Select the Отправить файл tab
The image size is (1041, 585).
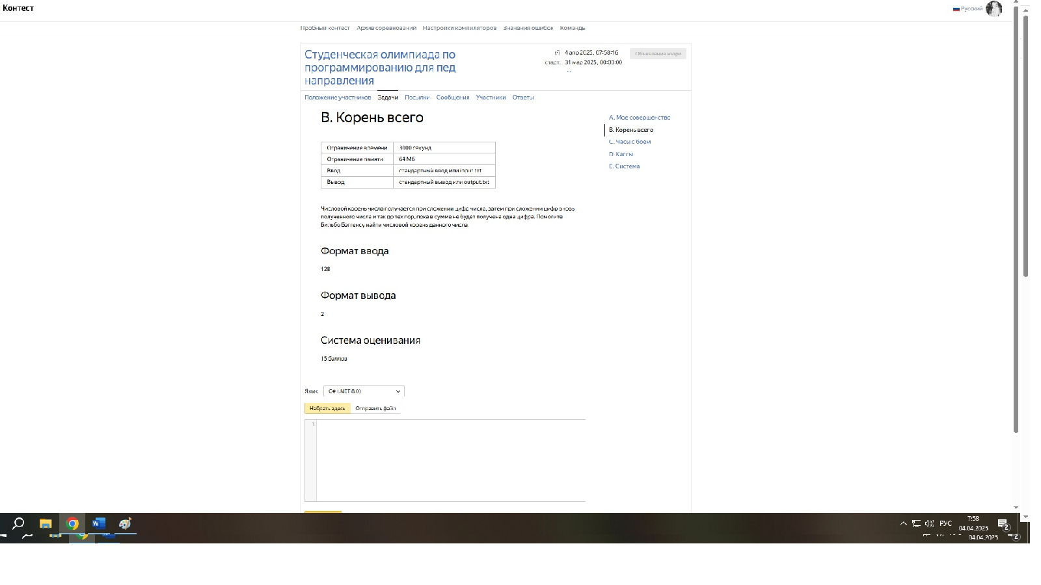375,408
